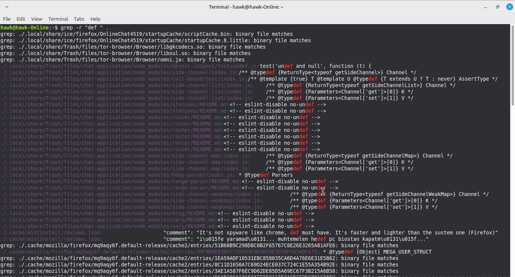Viewport: 515px width, 277px height.
Task: Click the cache2 entry 3AE1A587 binary matches line
Action: pyautogui.click(x=199, y=271)
